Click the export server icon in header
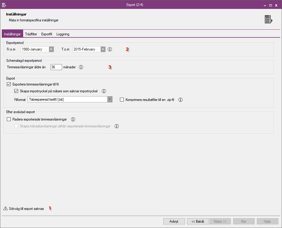 269,19
